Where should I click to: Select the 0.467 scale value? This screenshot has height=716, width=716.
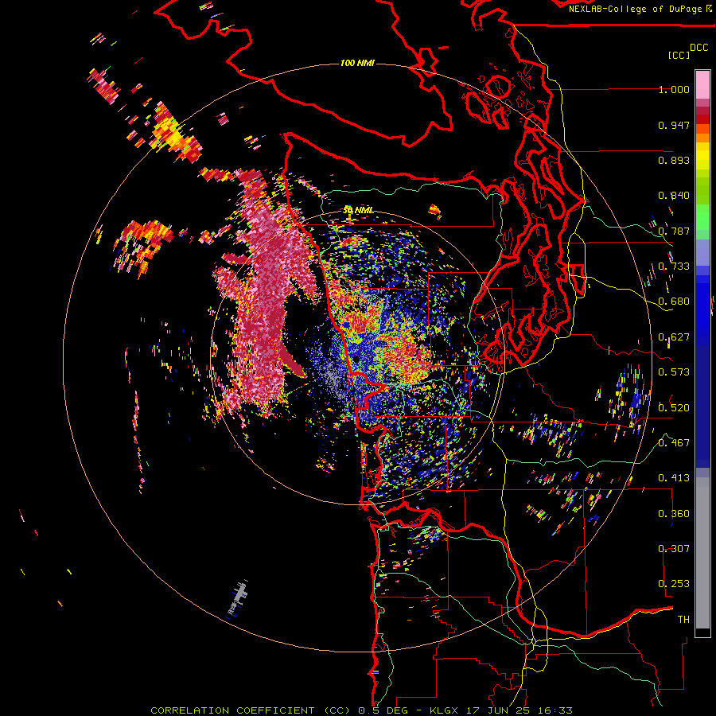click(x=674, y=442)
